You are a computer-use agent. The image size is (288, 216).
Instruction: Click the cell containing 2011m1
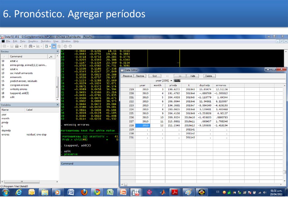189,129
